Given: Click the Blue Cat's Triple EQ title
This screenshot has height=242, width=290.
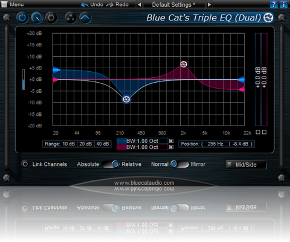Looking at the screenshot, I should 204,18.
